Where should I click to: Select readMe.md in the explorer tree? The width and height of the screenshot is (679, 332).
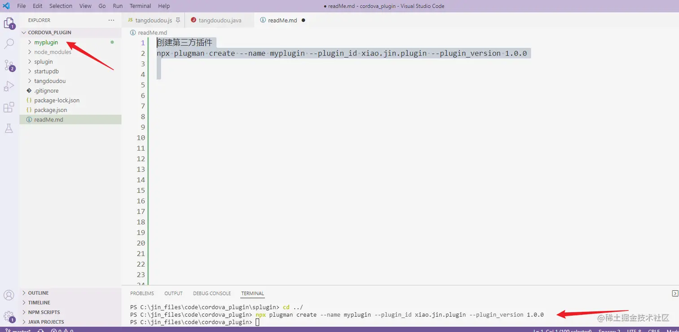coord(71,120)
